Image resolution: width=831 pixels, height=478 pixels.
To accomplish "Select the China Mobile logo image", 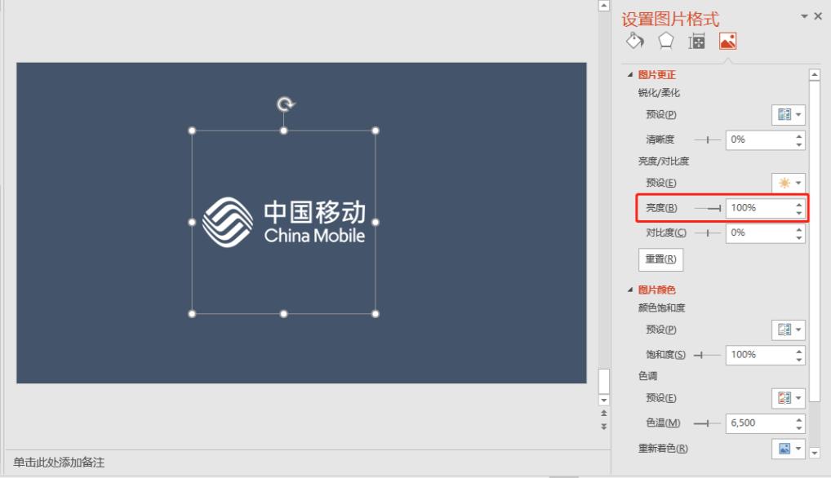I will [283, 220].
